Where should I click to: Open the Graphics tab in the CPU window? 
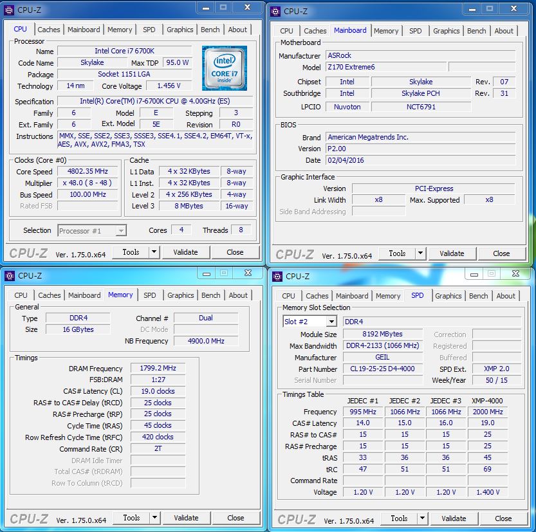(180, 30)
